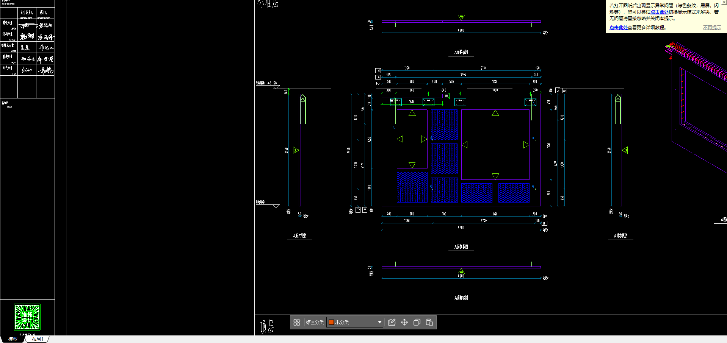Open the 点击此处 link for detailed tutorial
The image size is (727, 343).
point(619,28)
